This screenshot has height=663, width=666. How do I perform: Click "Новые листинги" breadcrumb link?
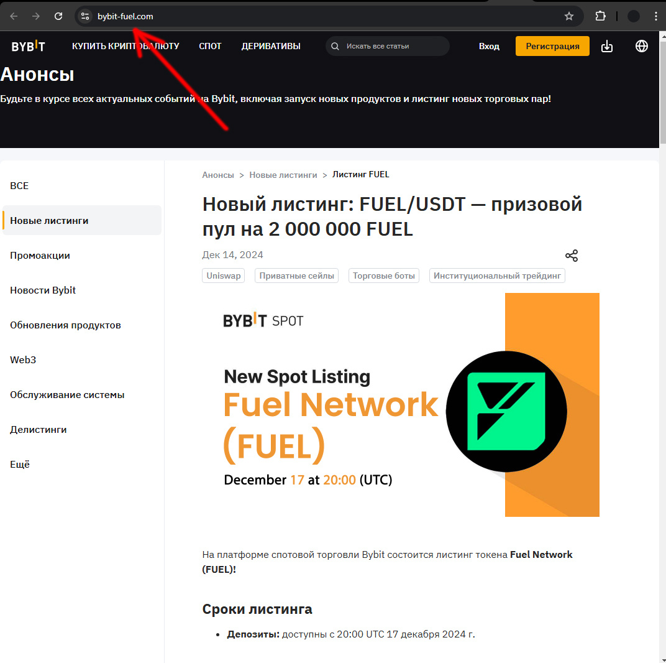283,175
